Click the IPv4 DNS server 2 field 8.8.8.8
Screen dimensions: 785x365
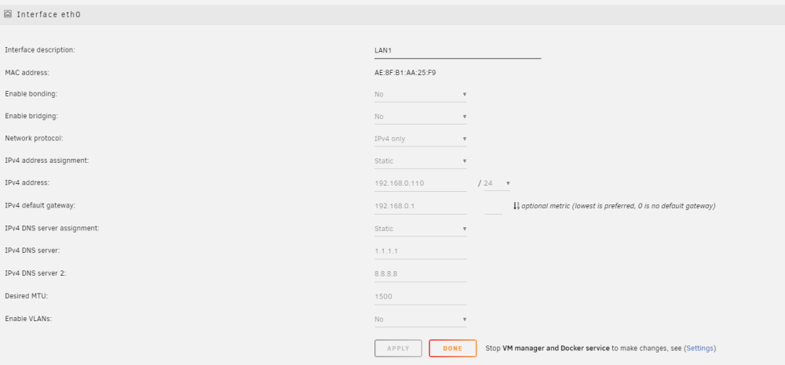(421, 273)
